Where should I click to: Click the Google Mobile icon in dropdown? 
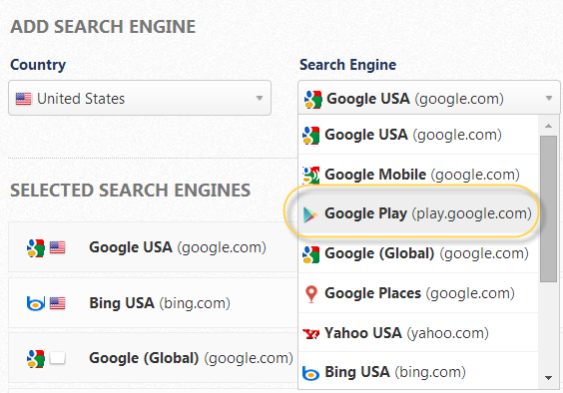tap(310, 175)
